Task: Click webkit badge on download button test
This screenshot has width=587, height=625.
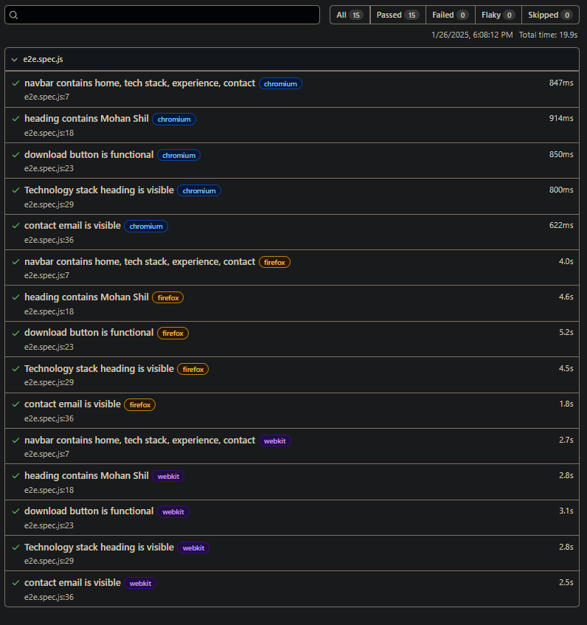Action: pos(173,512)
